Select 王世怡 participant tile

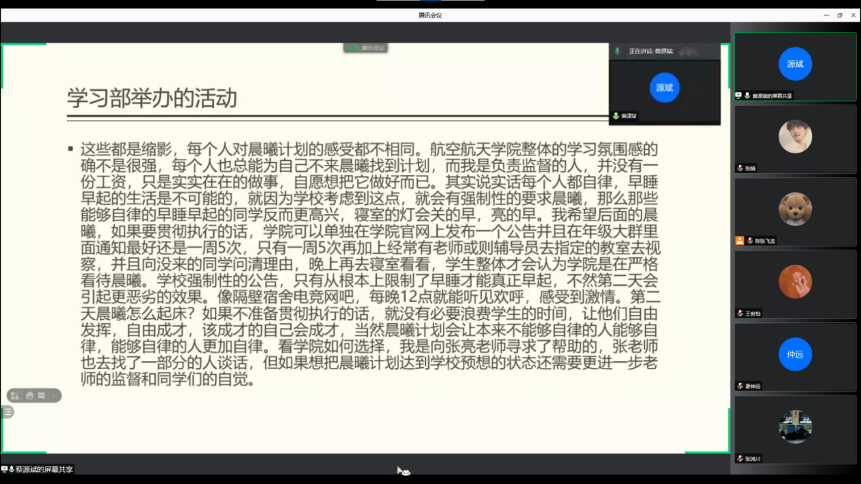click(x=794, y=282)
